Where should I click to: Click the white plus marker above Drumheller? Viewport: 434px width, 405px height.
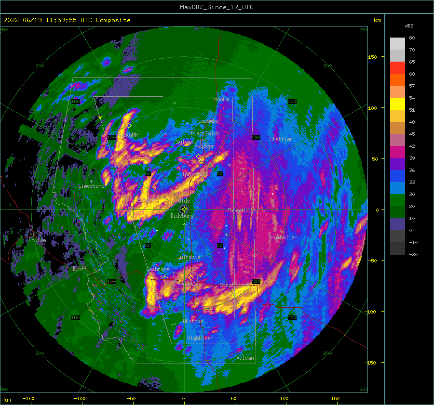click(272, 194)
